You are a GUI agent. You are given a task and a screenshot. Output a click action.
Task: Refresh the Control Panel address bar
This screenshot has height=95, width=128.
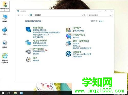tap(85, 15)
